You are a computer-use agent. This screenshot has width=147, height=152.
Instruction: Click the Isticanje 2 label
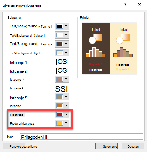point(18,71)
